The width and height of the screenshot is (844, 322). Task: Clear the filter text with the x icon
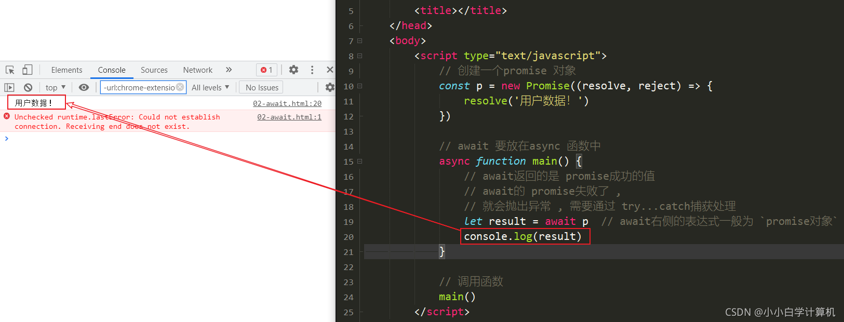tap(180, 87)
